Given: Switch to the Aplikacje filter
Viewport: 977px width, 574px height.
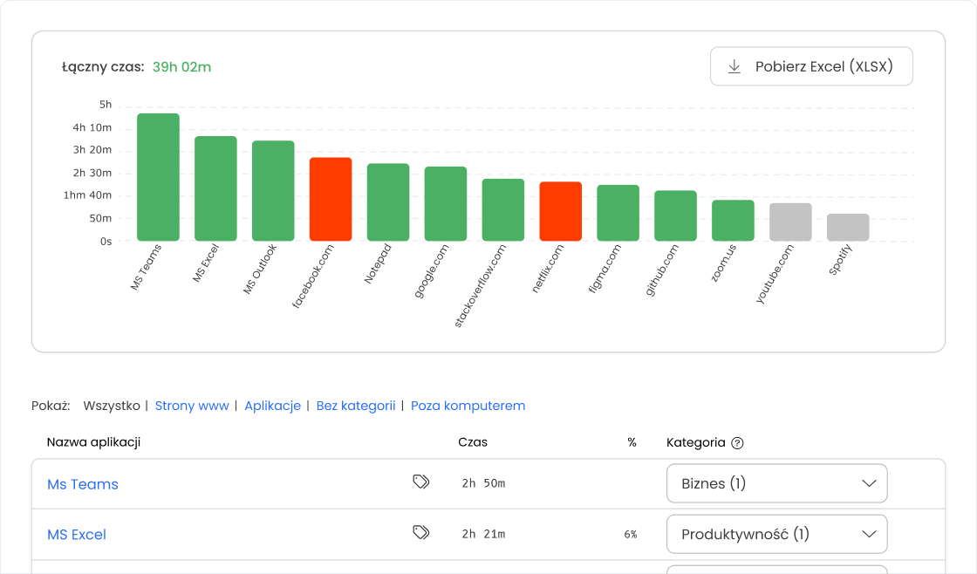Looking at the screenshot, I should coord(272,406).
